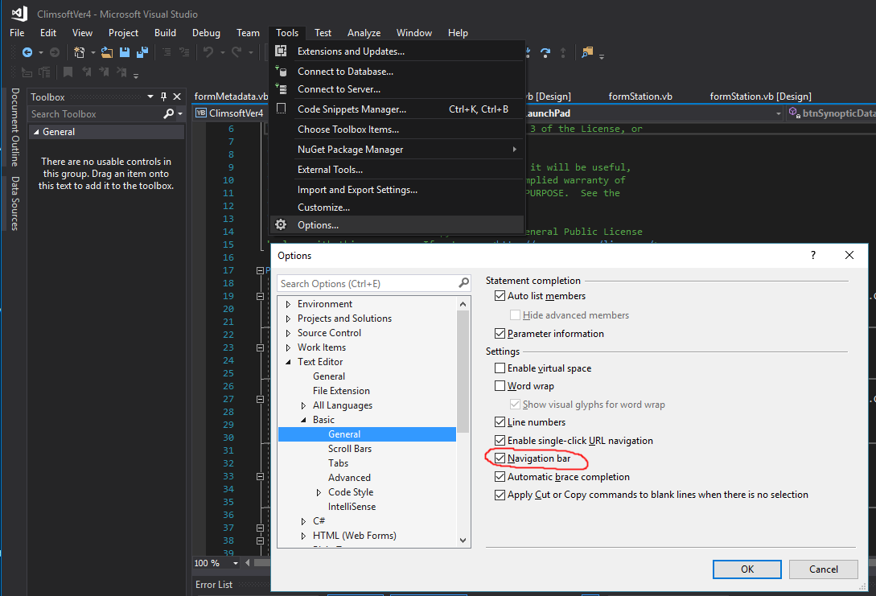
Task: Open the Error List panel tab
Action: (214, 584)
